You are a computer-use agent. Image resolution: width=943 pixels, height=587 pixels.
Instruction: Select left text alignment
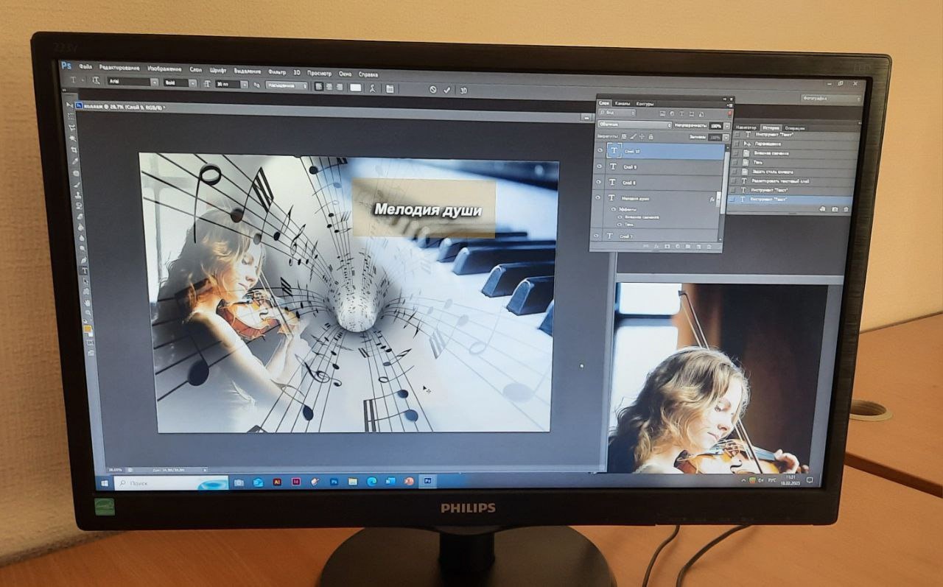[318, 87]
